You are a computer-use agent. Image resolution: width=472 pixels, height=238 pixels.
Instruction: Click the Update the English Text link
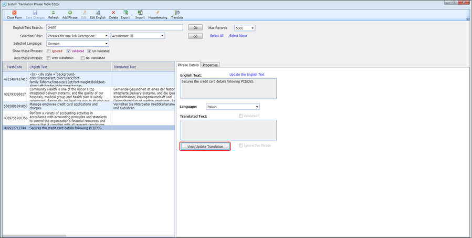(x=247, y=75)
